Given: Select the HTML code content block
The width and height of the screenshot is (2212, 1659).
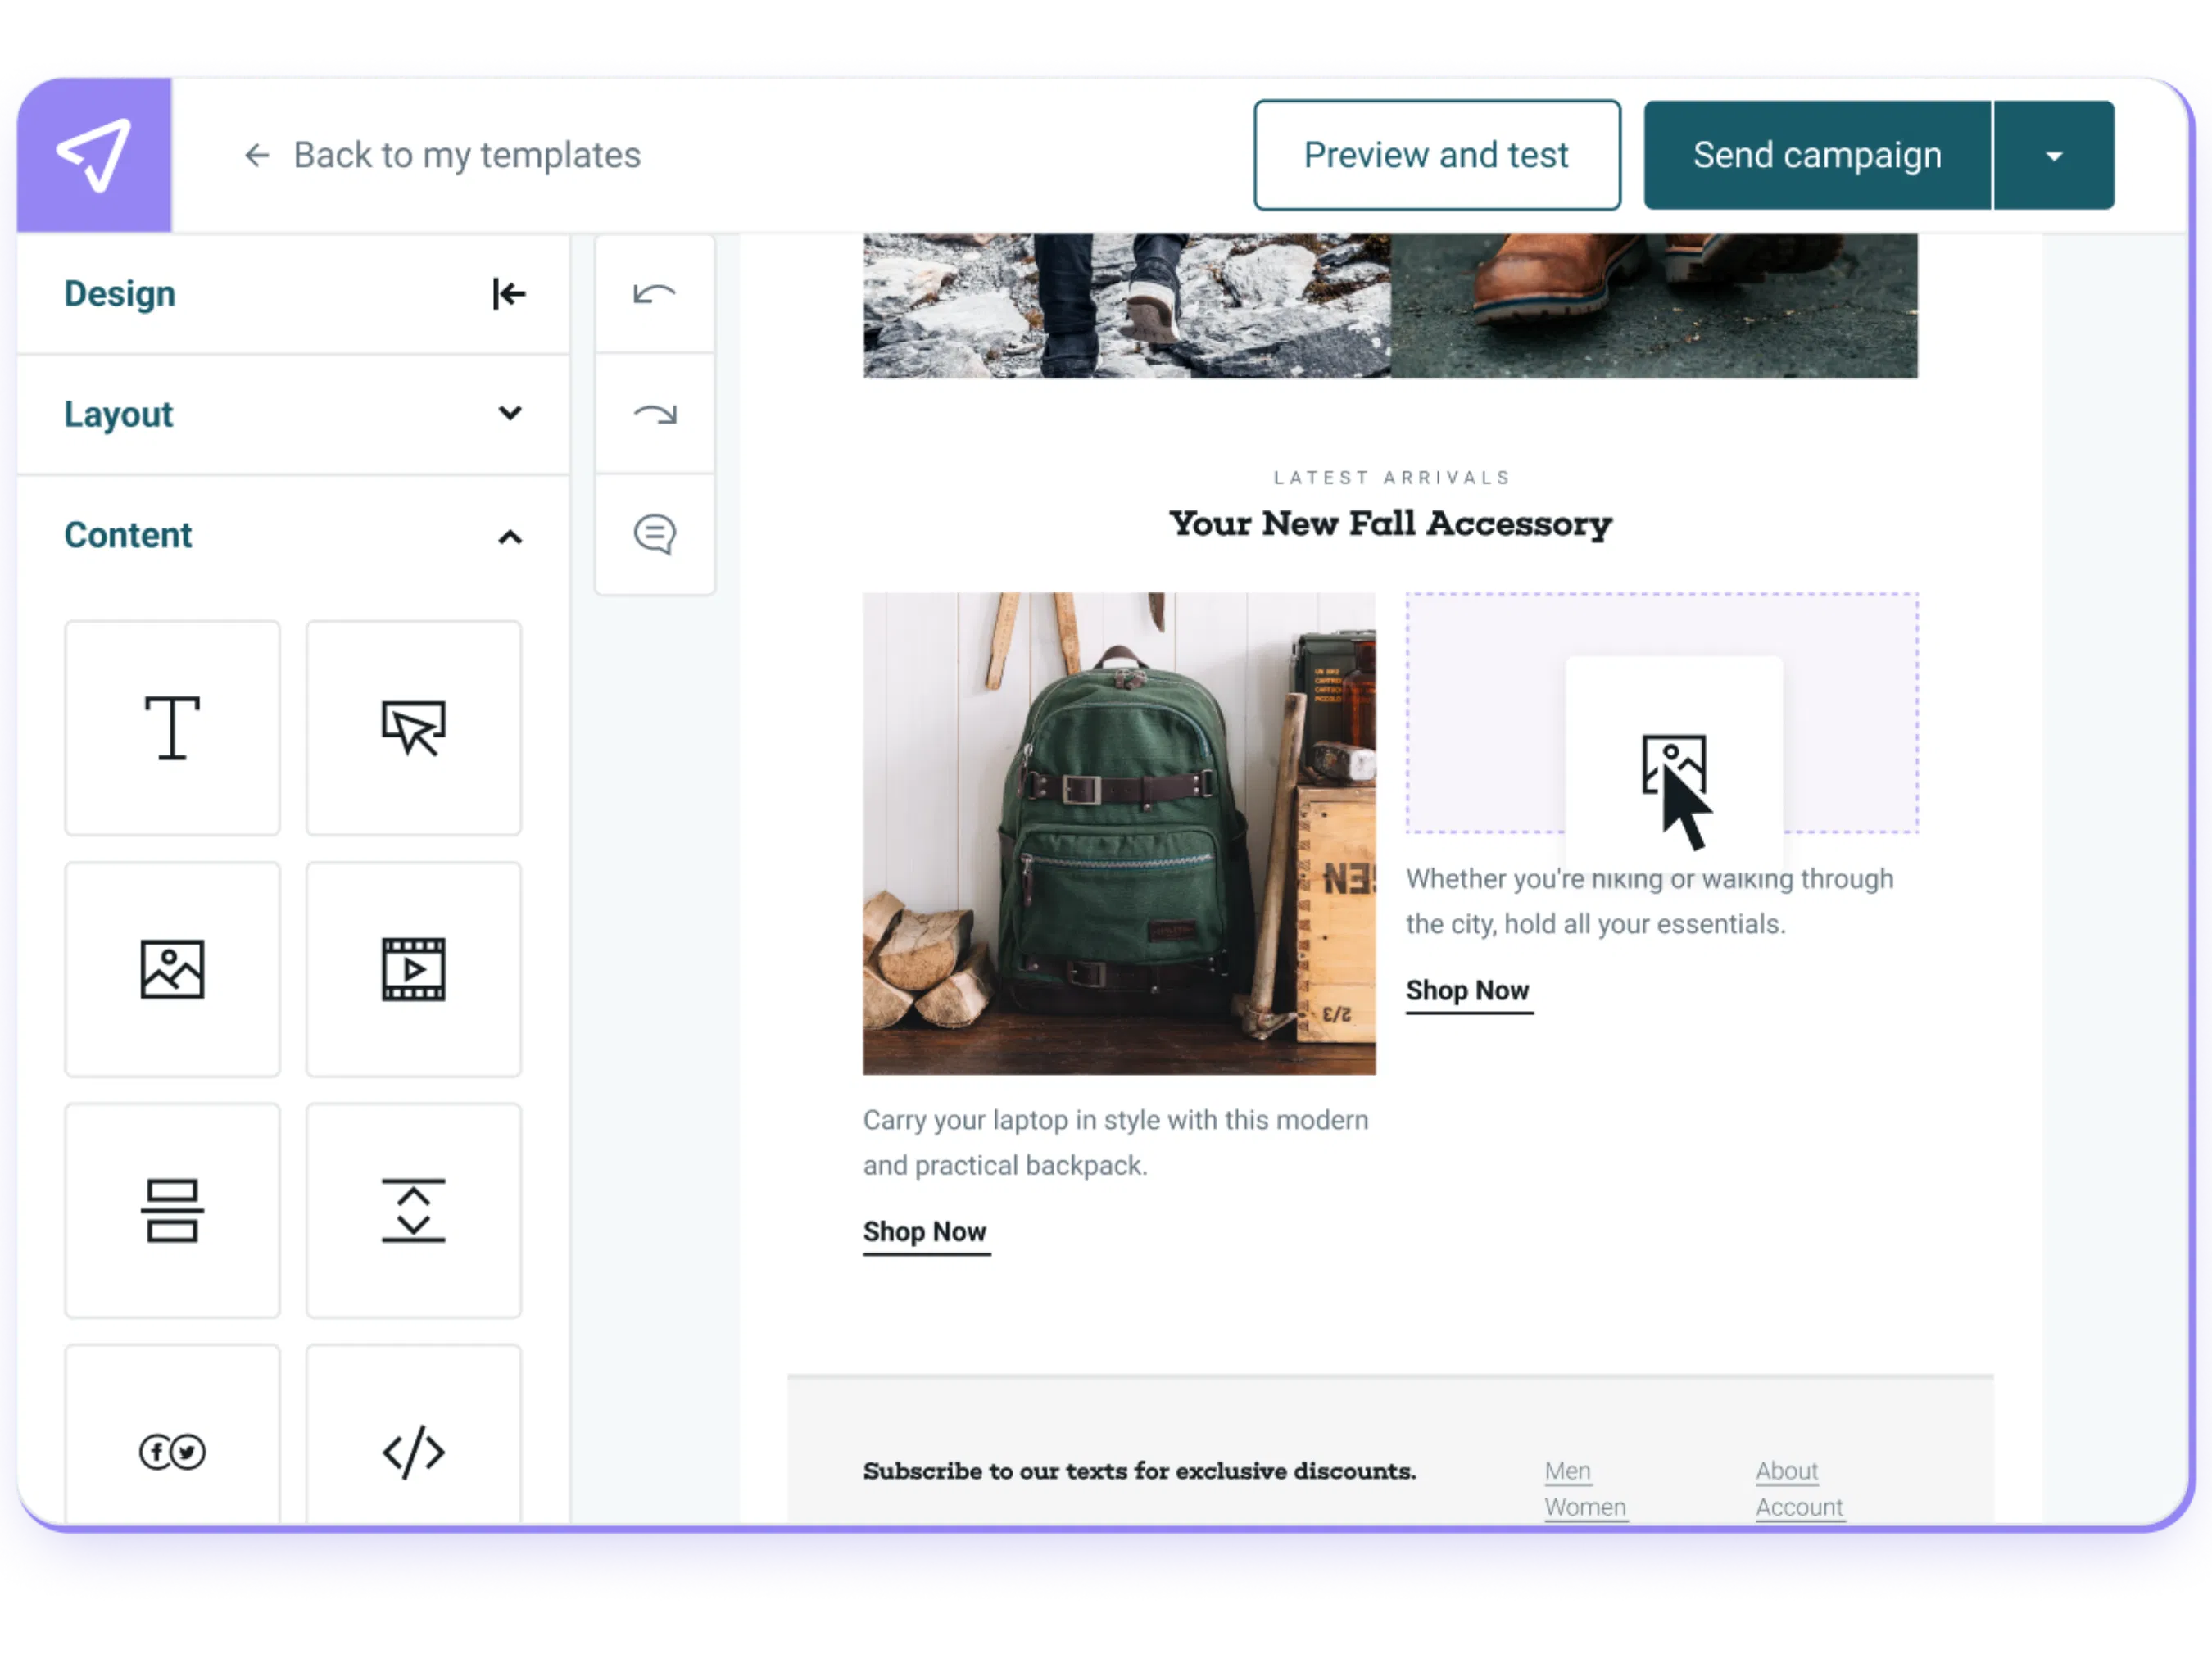Looking at the screenshot, I should [x=413, y=1435].
